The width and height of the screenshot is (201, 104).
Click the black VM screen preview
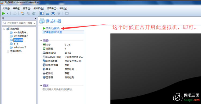(x=156, y=69)
